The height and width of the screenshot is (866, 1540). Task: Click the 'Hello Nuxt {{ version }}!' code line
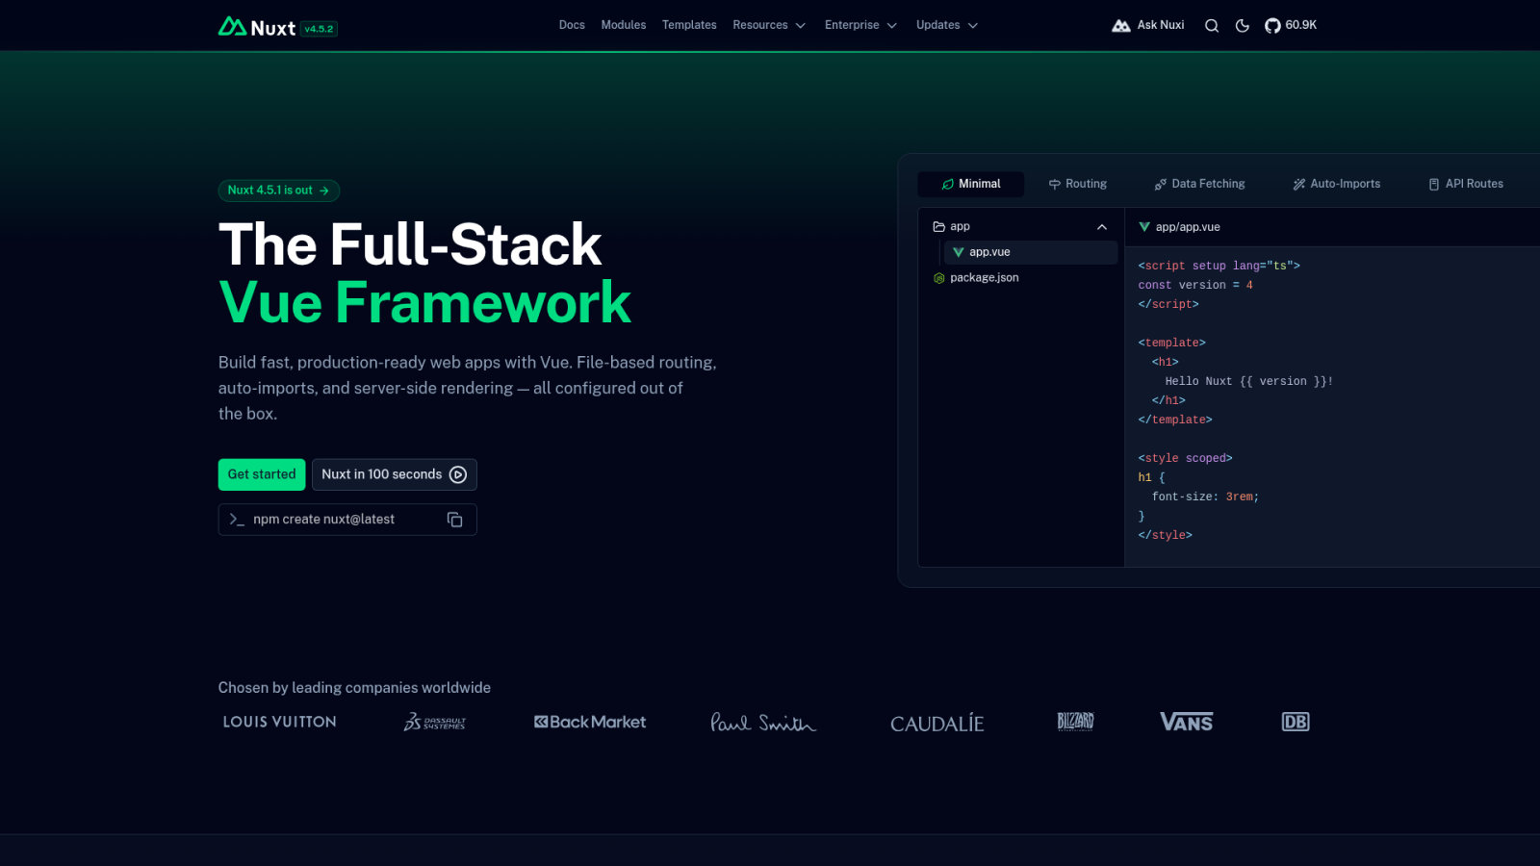(x=1249, y=381)
